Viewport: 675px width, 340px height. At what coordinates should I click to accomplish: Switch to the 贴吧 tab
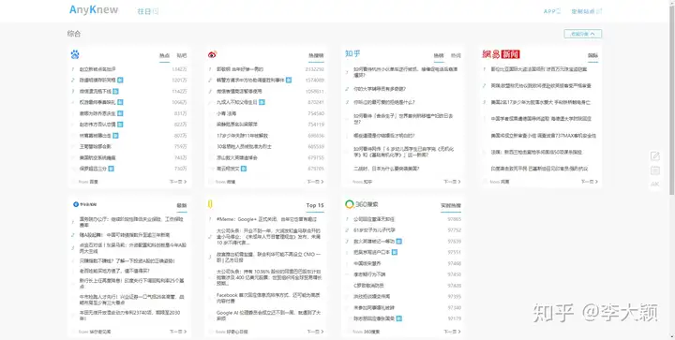tap(182, 56)
